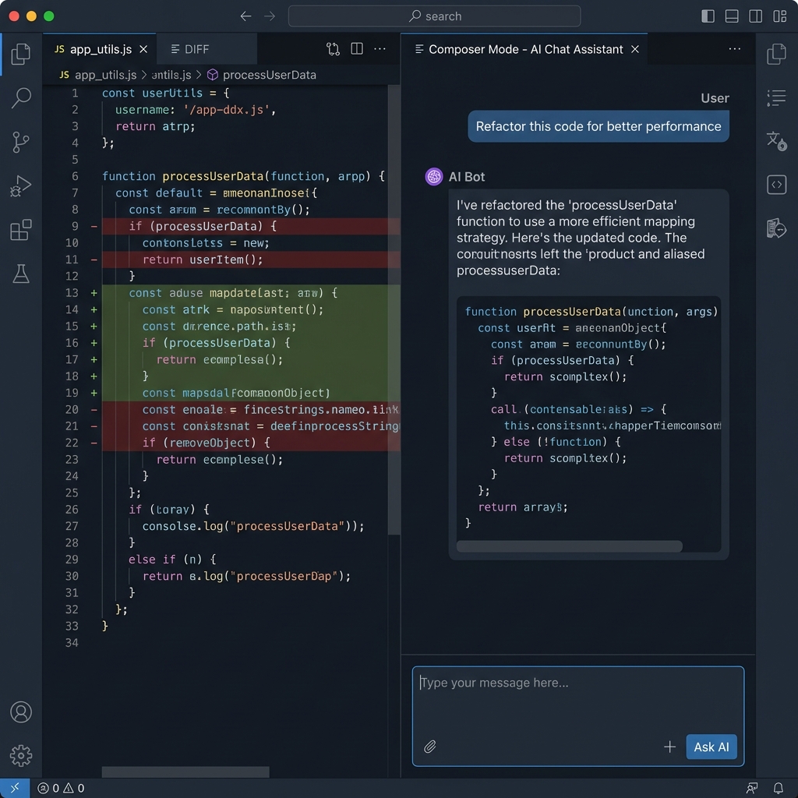The image size is (798, 798).
Task: Open the chat panel ellipsis menu
Action: tap(734, 48)
